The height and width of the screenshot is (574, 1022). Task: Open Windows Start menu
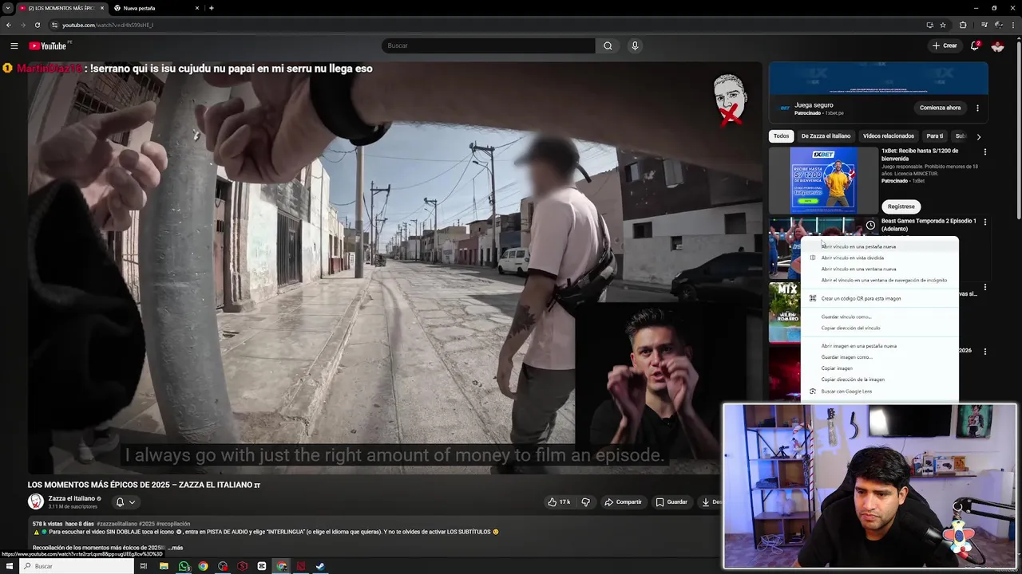click(10, 566)
